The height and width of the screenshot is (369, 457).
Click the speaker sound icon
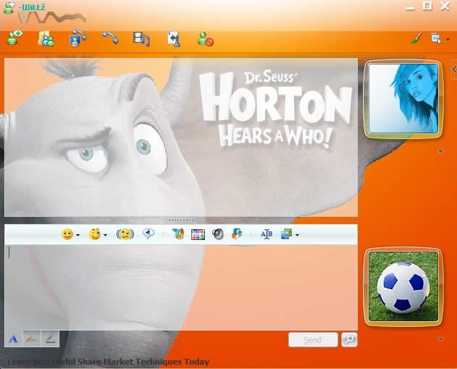(x=218, y=234)
